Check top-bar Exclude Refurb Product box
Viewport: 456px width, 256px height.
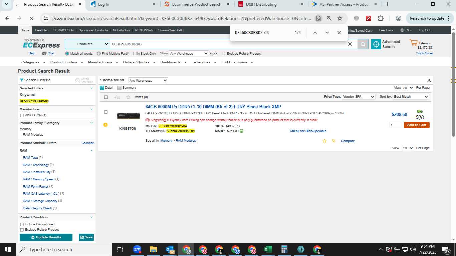point(224,54)
